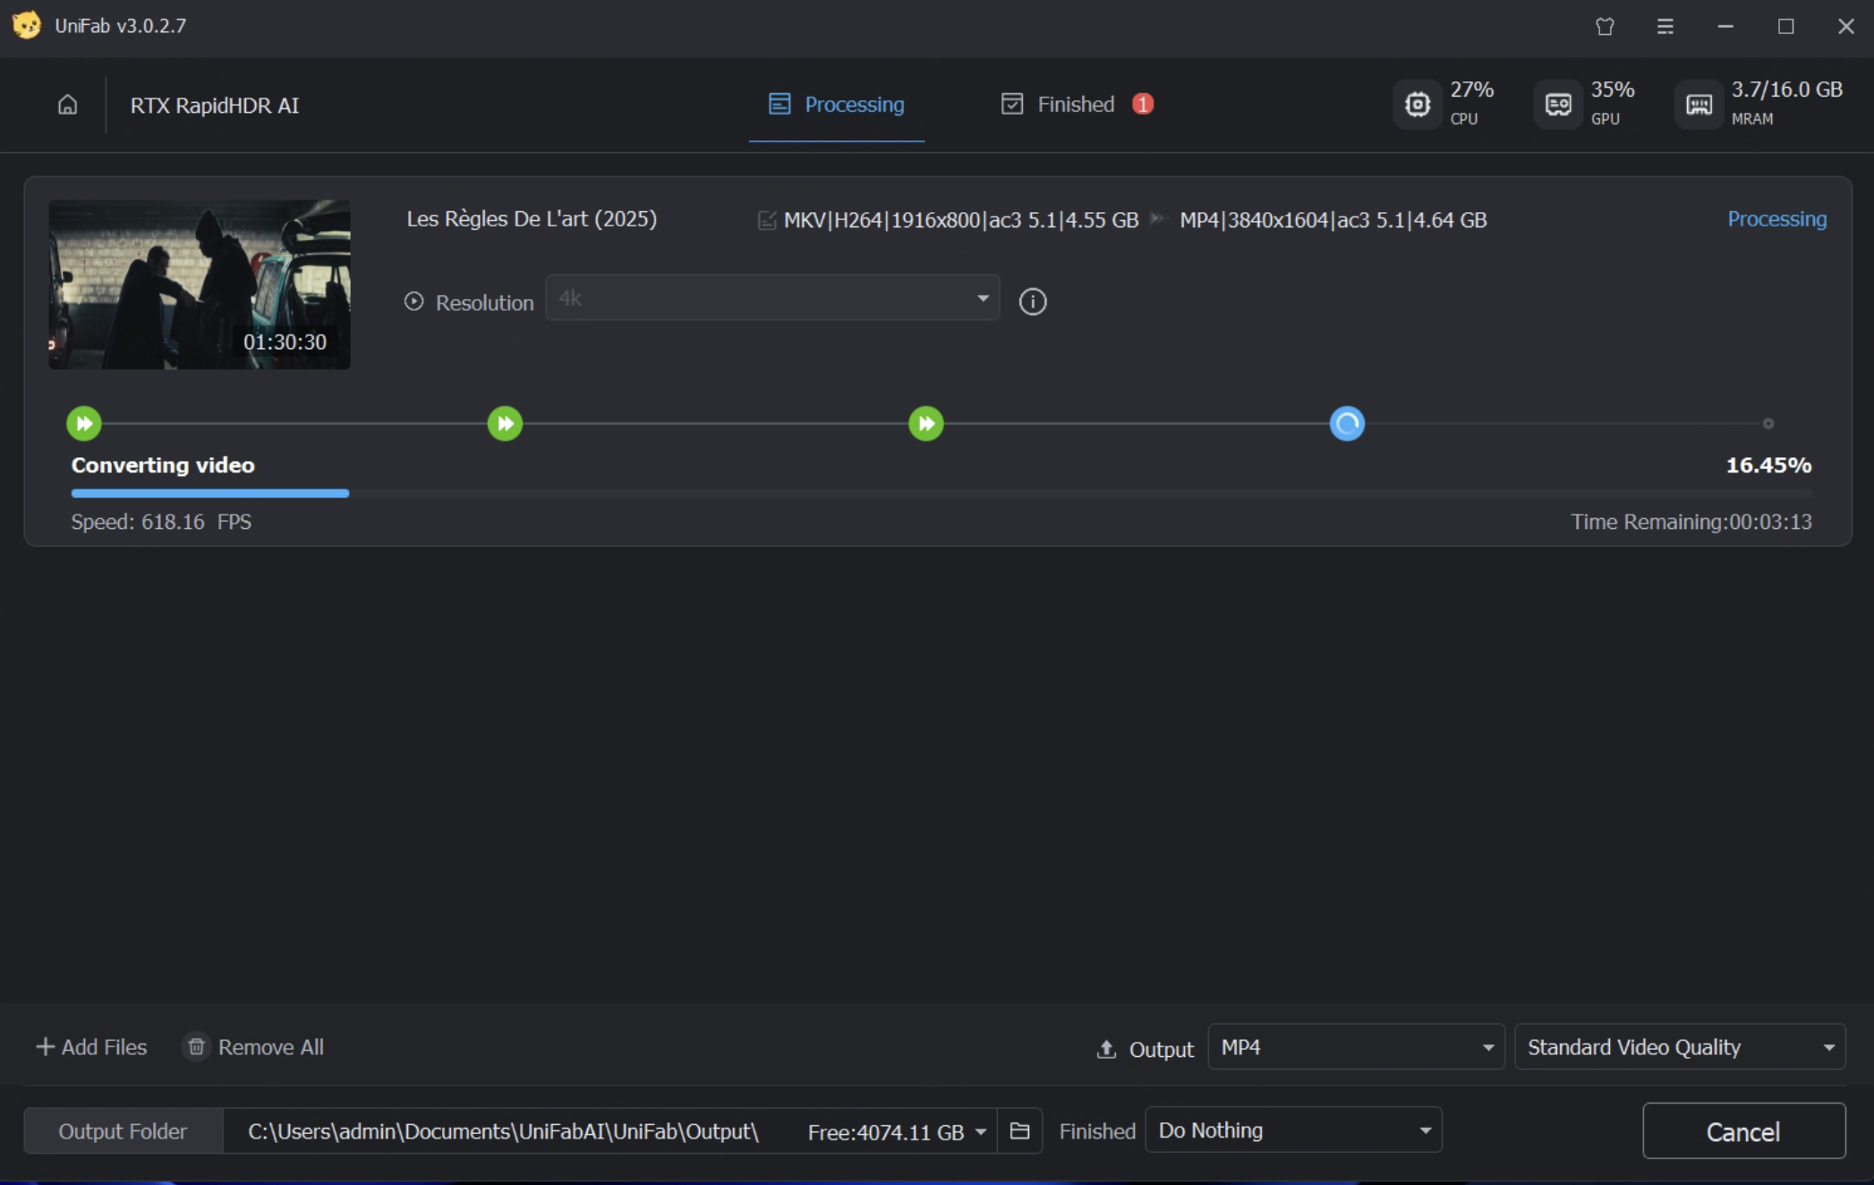Click Add Files
Image resolution: width=1874 pixels, height=1185 pixels.
[90, 1047]
